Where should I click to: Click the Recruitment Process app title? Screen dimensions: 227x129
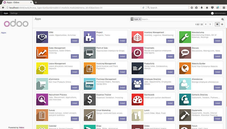pos(58,95)
